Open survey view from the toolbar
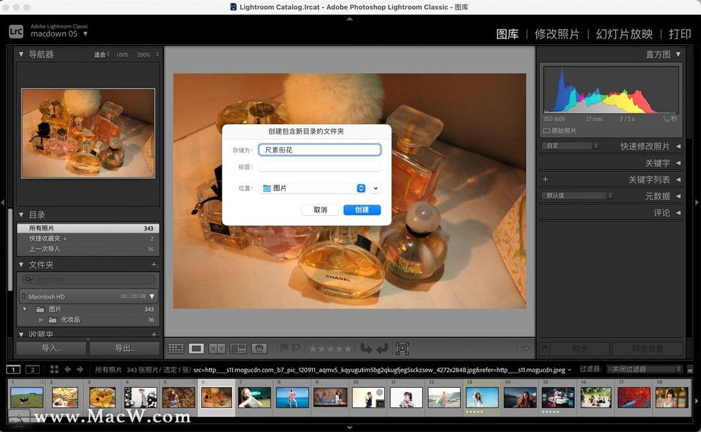 click(238, 348)
